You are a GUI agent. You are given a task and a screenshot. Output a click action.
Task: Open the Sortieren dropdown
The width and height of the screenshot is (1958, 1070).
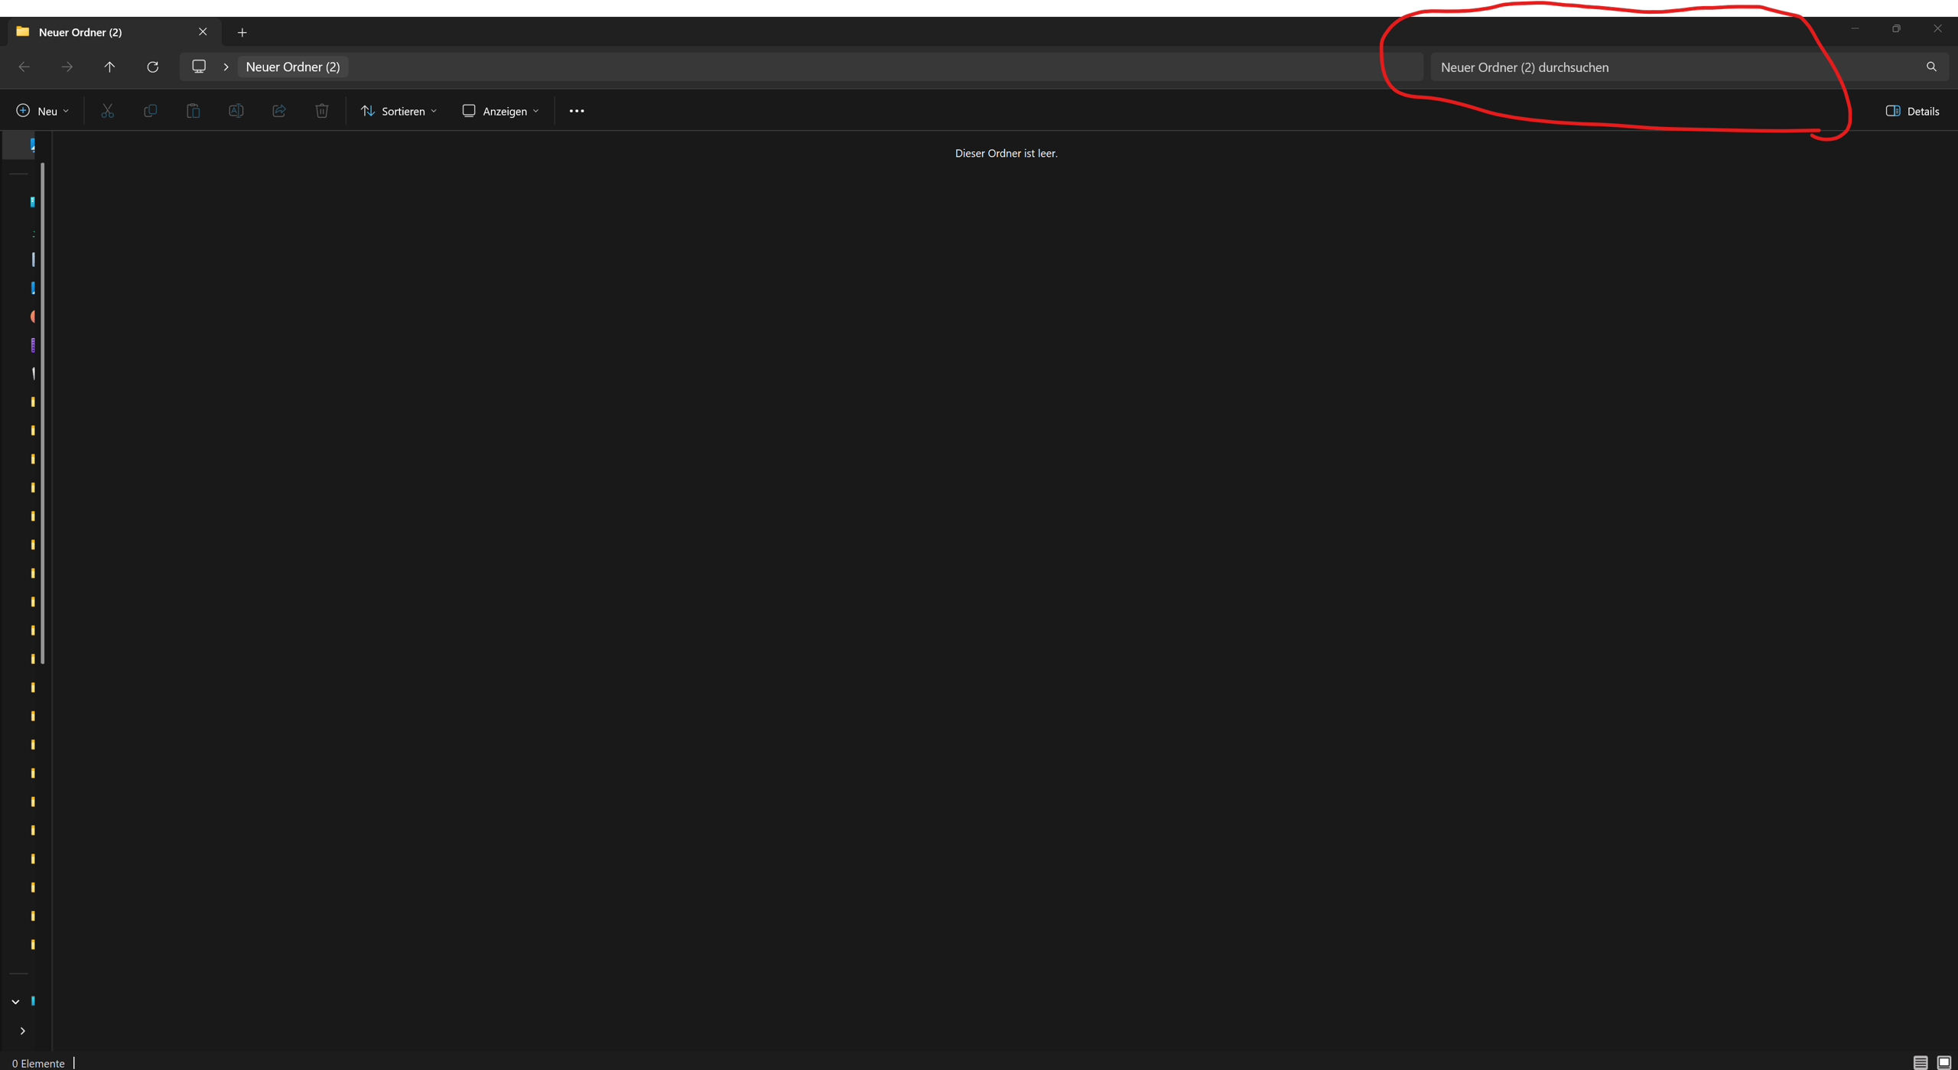[398, 110]
